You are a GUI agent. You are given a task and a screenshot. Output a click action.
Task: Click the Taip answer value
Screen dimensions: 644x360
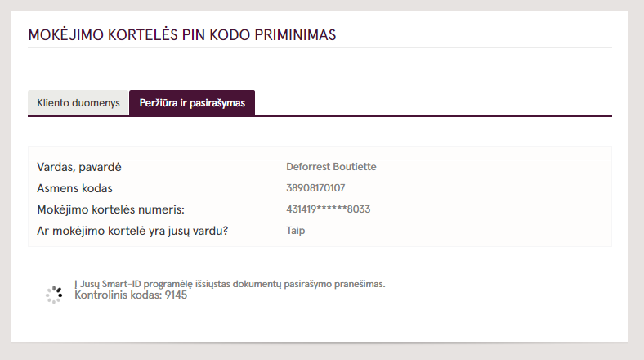tap(295, 231)
